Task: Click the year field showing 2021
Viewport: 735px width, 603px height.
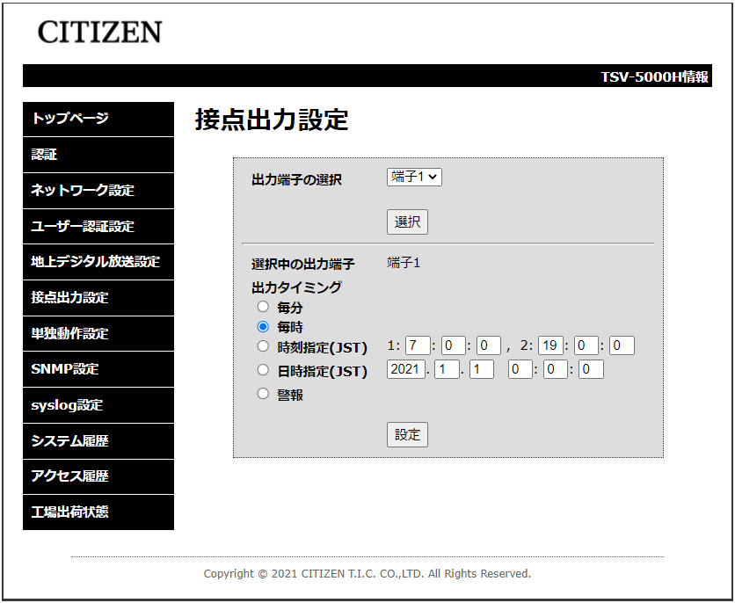Action: [405, 370]
